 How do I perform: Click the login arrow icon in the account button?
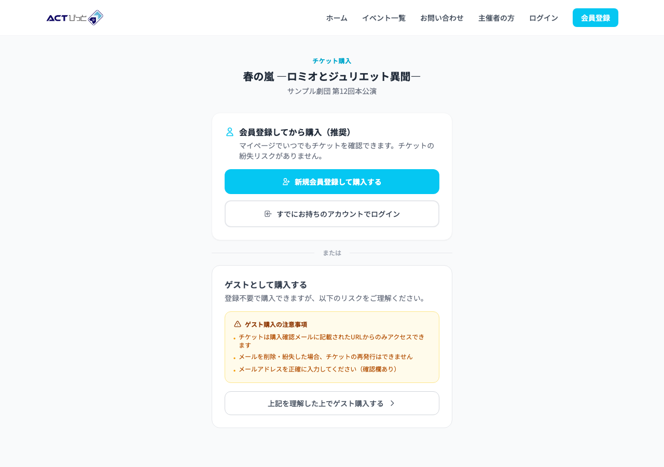point(268,213)
